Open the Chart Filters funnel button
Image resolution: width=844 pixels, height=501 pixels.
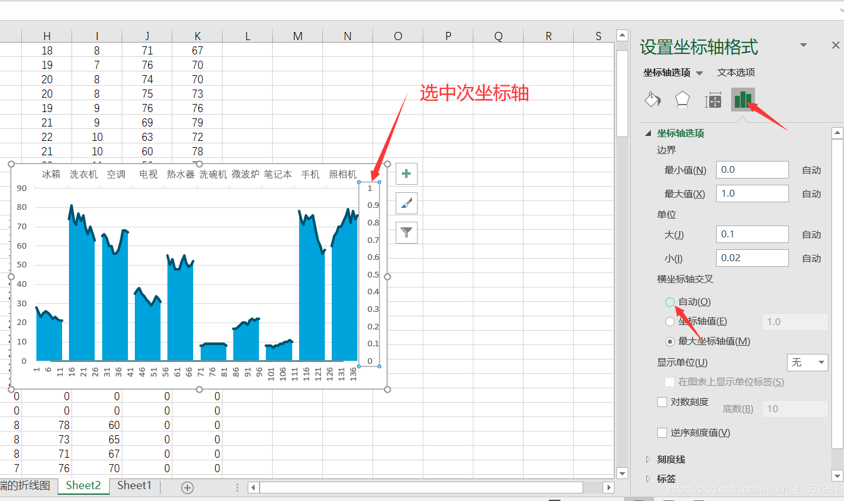pos(407,232)
